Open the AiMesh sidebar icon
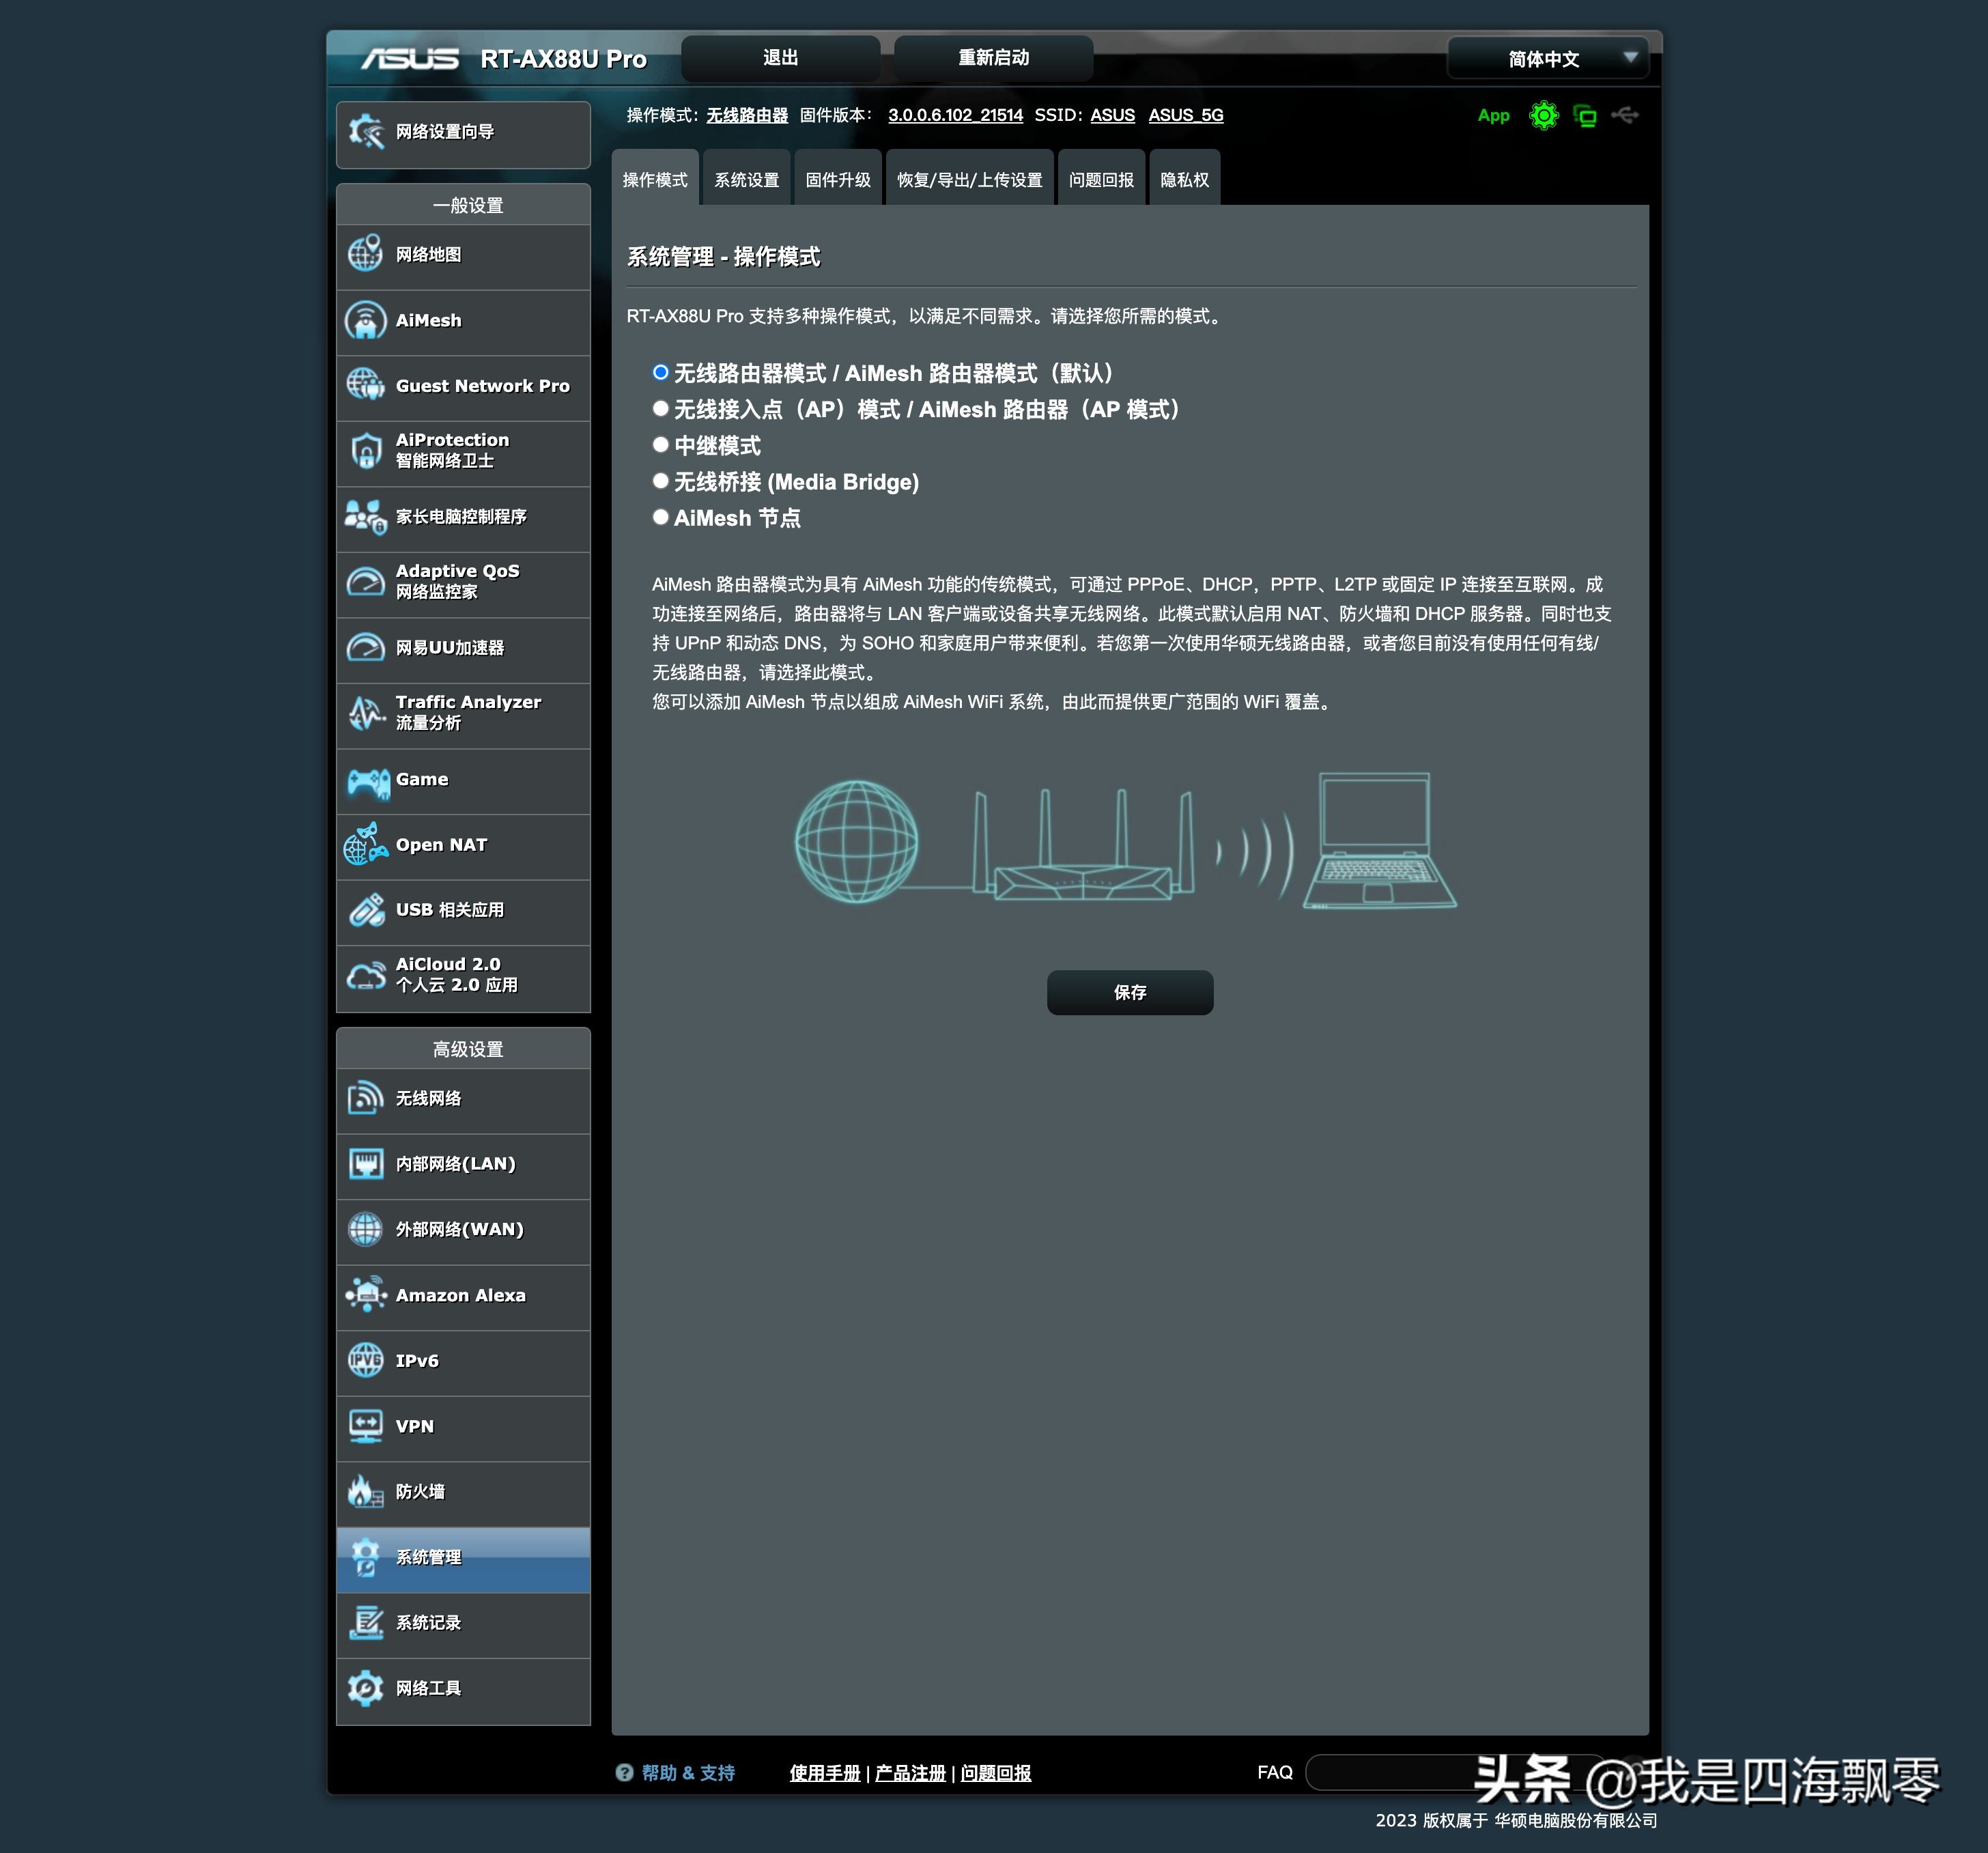This screenshot has width=1988, height=1853. pos(365,320)
